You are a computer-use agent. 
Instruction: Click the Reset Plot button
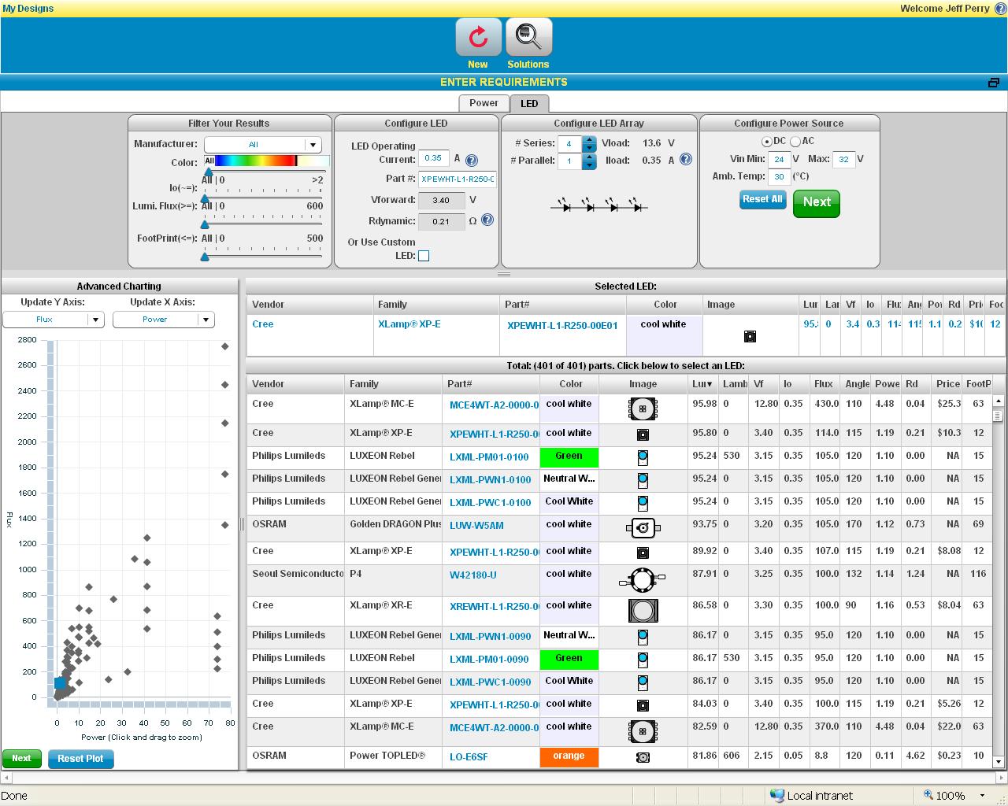pyautogui.click(x=80, y=759)
